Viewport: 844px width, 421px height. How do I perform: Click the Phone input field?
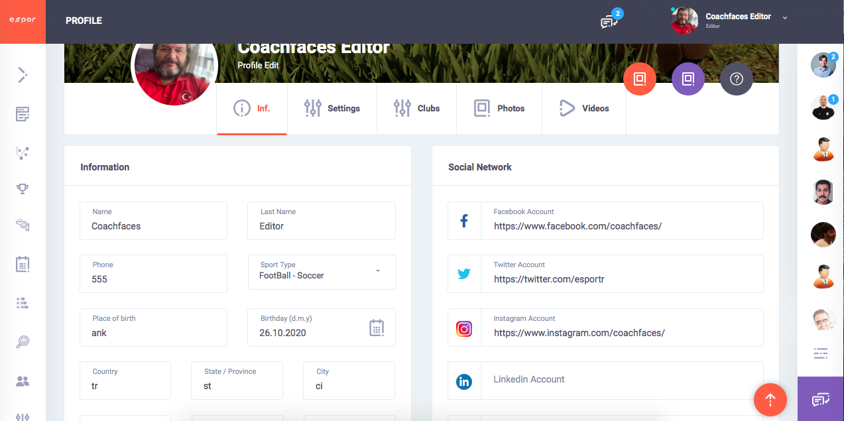[x=153, y=279]
